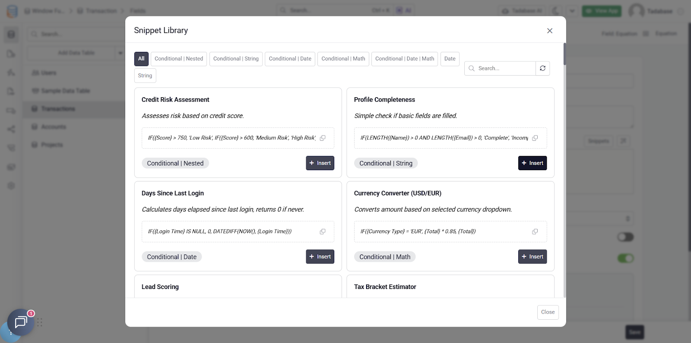
Task: Expand the Add Data Table dropdown arrow
Action: (120, 53)
